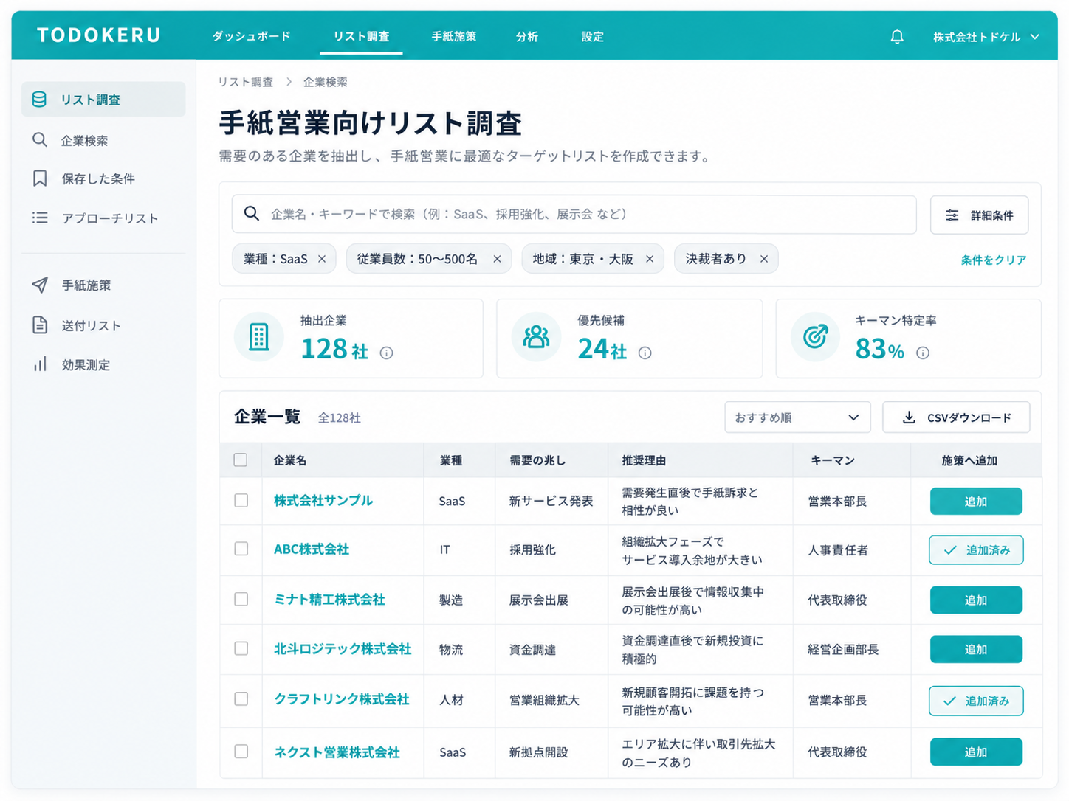Image resolution: width=1069 pixels, height=801 pixels.
Task: Click the company keyword search field
Action: (x=574, y=215)
